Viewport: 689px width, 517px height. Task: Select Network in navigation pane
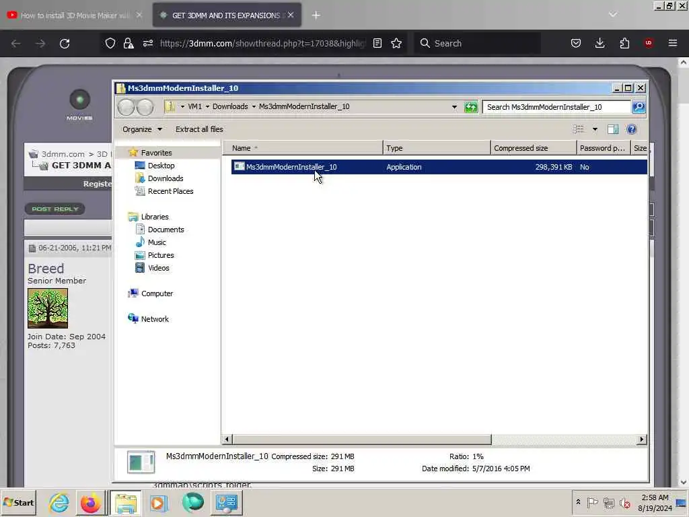[x=155, y=319]
